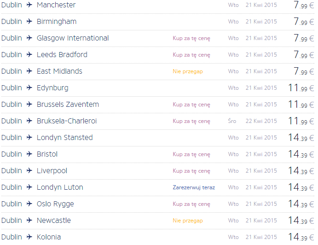
Task: Click 'Kup za tę cenę' for Bruksela-Charleroi
Action: click(x=191, y=121)
